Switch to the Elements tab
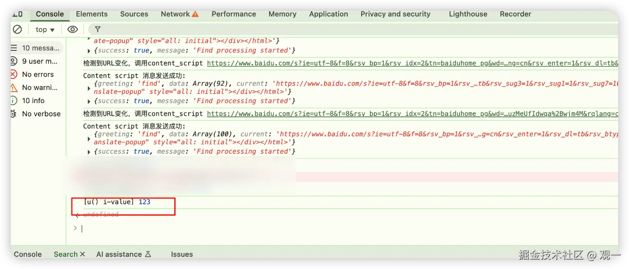Viewport: 629px width, 269px height. point(92,14)
